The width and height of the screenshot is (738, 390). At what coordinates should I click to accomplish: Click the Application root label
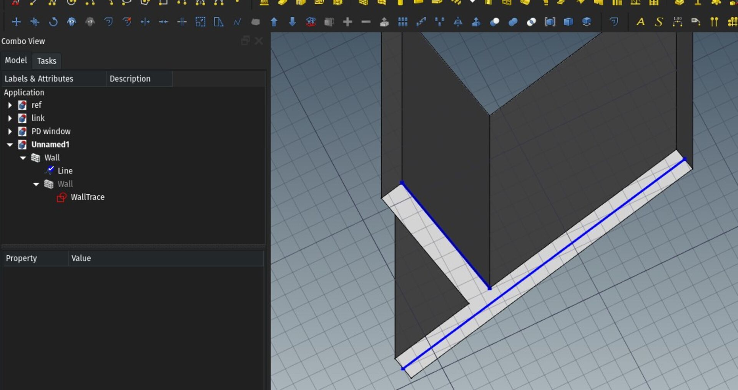click(24, 93)
